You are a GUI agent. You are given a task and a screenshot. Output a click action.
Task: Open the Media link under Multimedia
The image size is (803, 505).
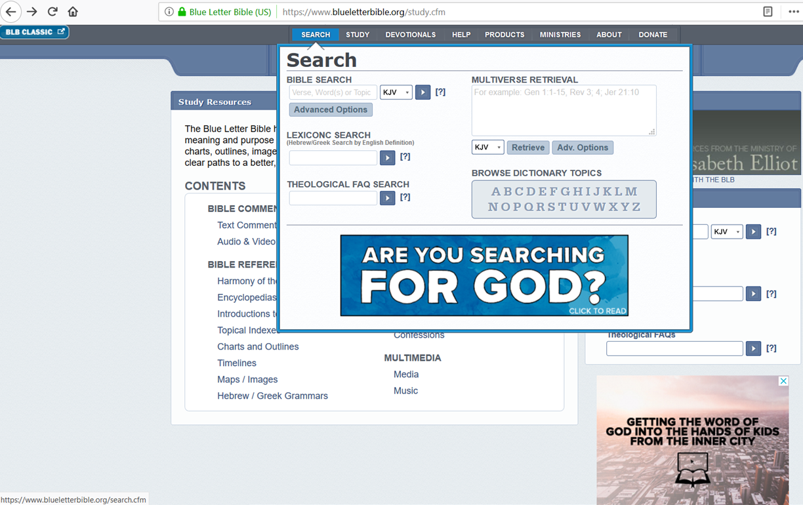click(406, 374)
